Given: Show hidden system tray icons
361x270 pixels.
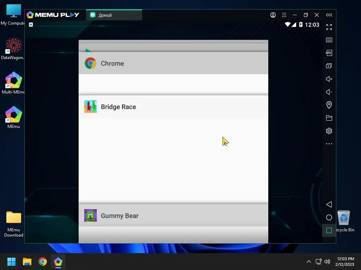Looking at the screenshot, I should click(x=309, y=262).
